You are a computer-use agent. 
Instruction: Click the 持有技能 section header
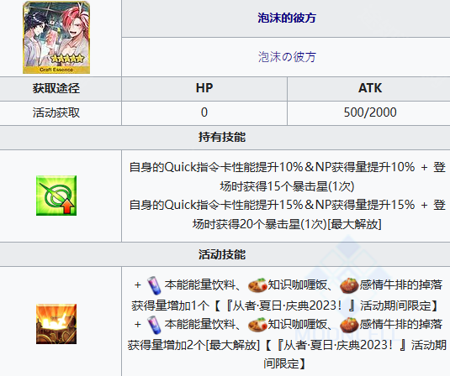[x=222, y=137]
